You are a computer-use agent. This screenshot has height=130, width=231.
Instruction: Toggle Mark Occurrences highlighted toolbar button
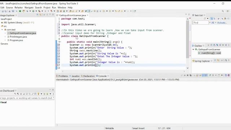(x=89, y=11)
